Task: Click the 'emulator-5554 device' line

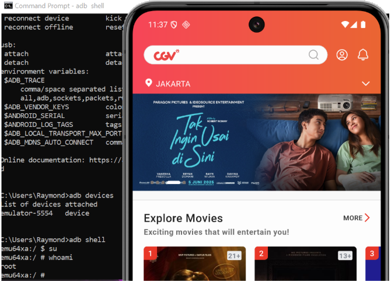Action: (x=45, y=213)
